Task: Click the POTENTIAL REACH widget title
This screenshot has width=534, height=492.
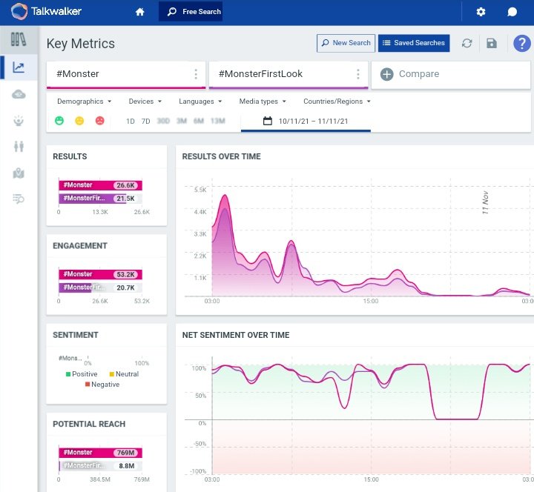Action: (x=89, y=424)
